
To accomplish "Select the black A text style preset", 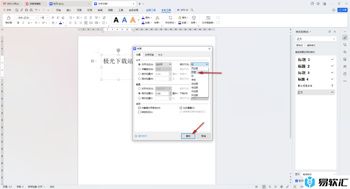I will click(116, 20).
